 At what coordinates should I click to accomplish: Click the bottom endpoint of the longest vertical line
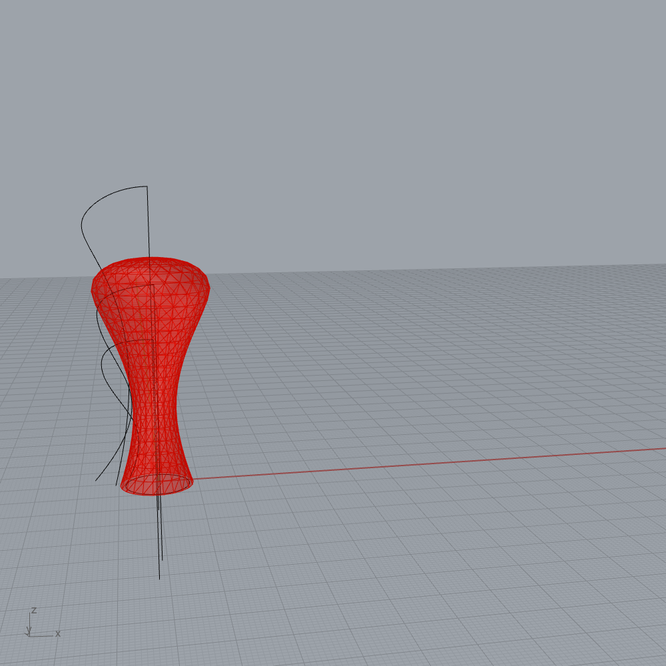[x=159, y=578]
